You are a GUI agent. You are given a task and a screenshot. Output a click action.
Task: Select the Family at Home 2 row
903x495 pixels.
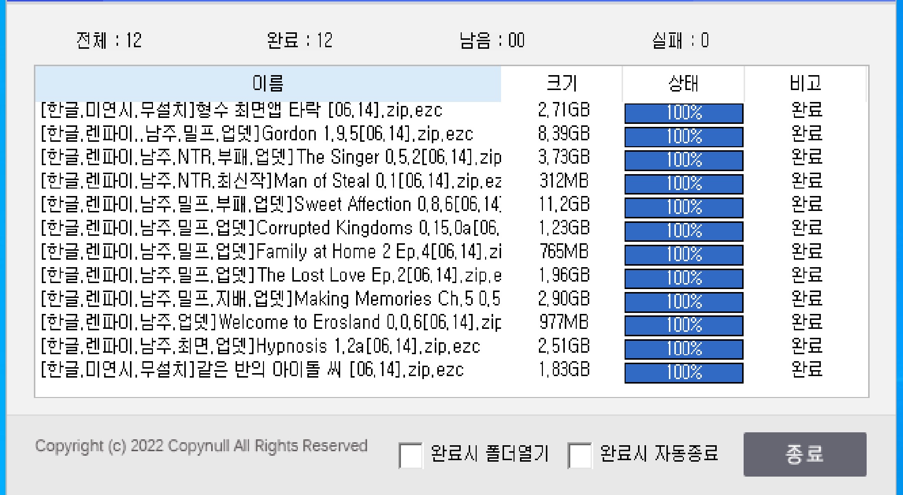click(x=270, y=252)
